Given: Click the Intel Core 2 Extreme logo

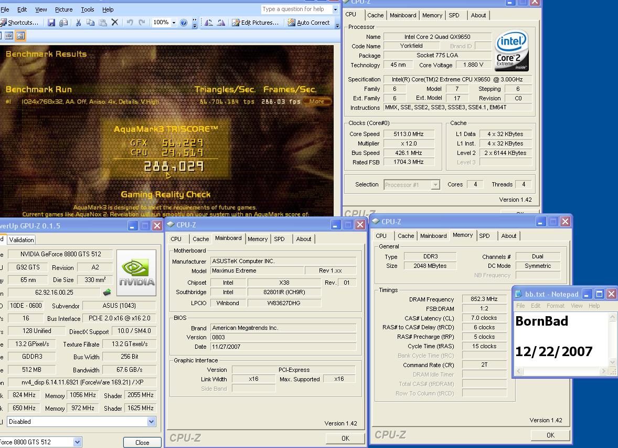Looking at the screenshot, I should pyautogui.click(x=512, y=50).
